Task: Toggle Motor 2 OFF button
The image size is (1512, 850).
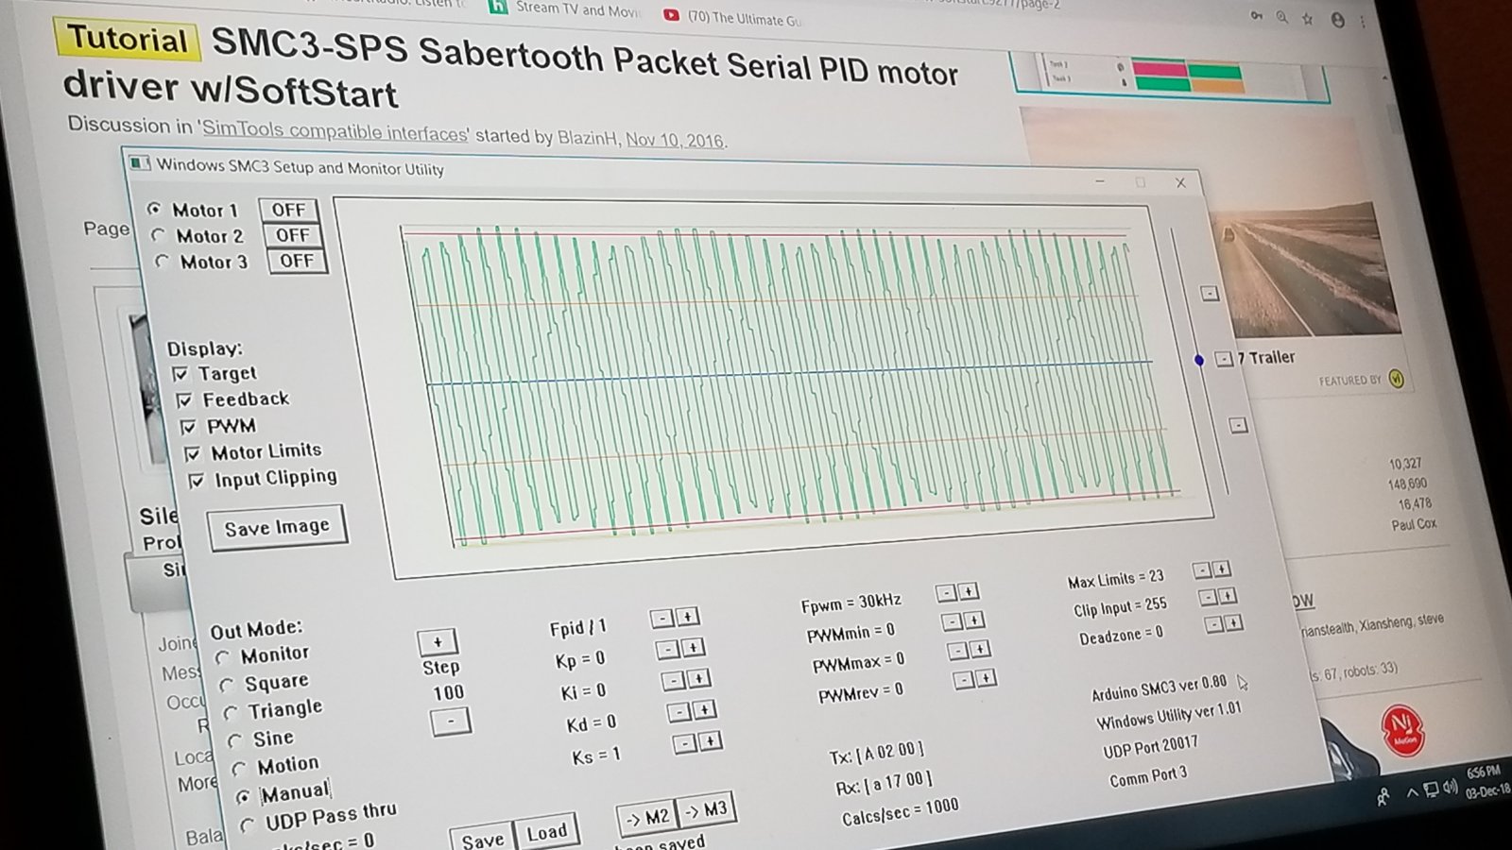Action: coord(293,235)
